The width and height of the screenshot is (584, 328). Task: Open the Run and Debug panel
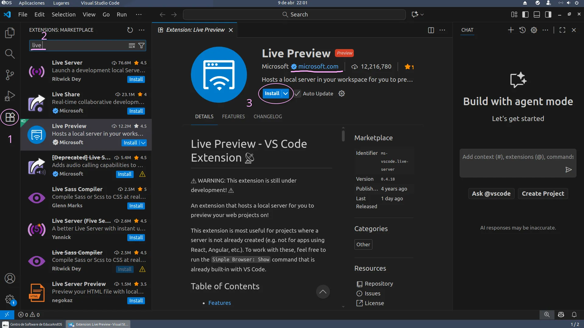coord(10,96)
